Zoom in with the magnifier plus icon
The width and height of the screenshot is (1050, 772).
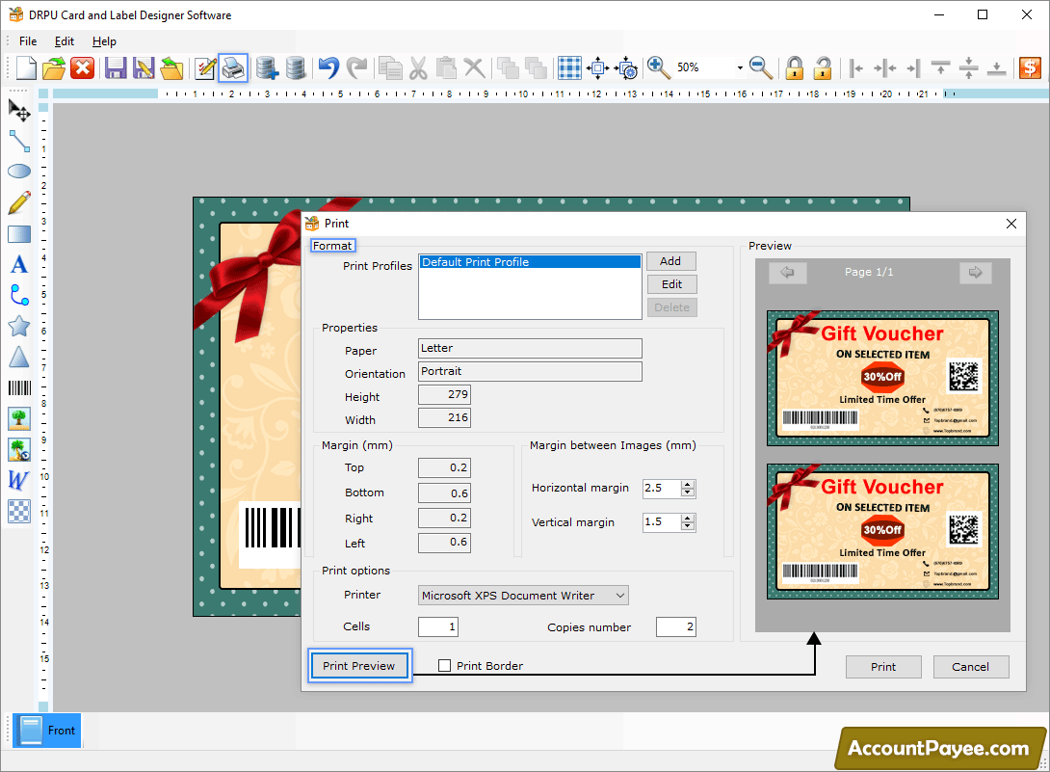coord(658,67)
